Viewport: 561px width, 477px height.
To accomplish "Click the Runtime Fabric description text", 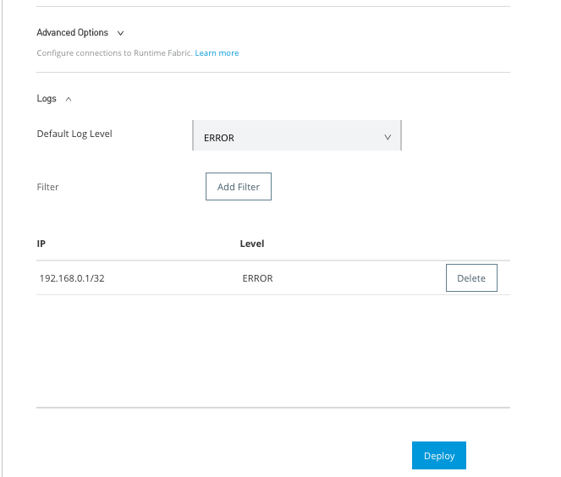I will [x=115, y=53].
